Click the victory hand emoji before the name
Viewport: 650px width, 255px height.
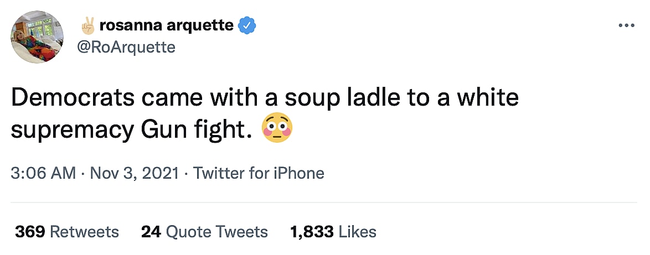pos(89,25)
